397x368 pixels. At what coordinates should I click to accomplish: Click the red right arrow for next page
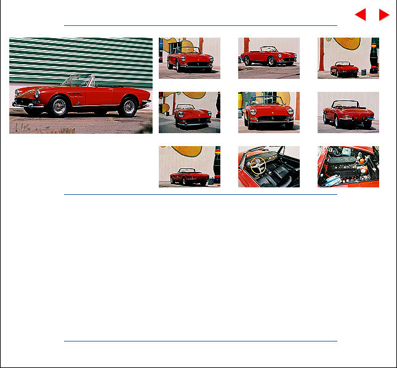384,14
